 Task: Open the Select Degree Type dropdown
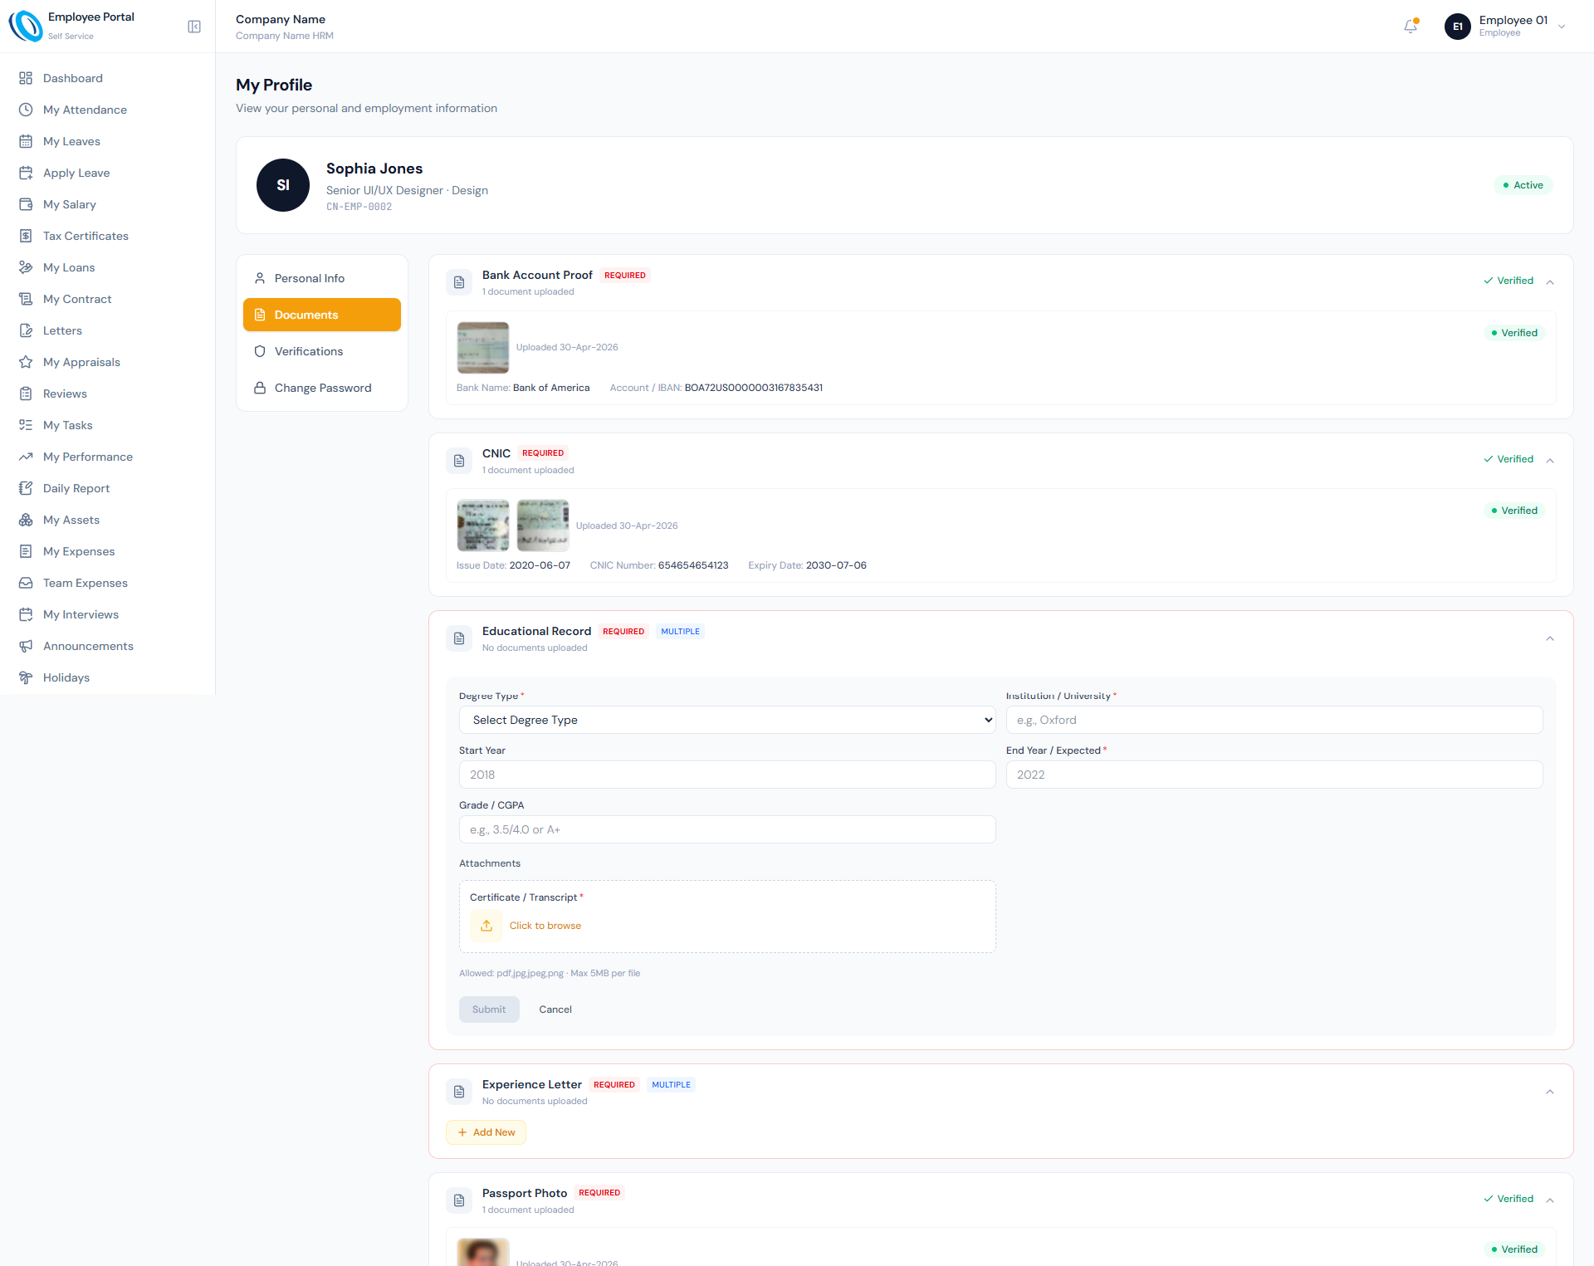[727, 720]
